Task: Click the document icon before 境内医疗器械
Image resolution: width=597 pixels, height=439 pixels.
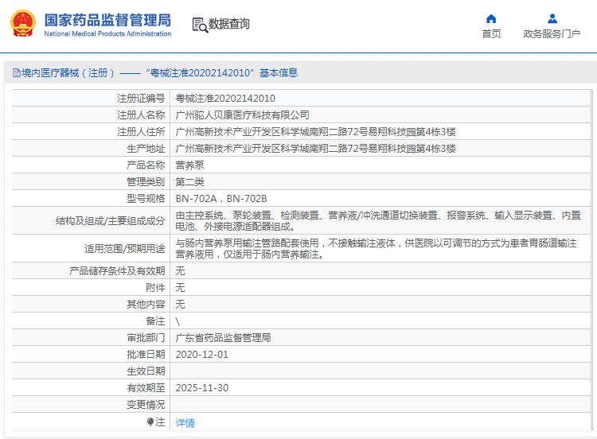Action: point(17,72)
